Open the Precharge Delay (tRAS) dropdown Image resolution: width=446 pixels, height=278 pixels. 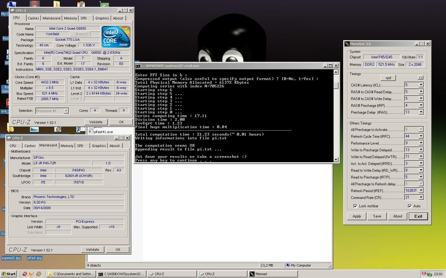click(421, 112)
